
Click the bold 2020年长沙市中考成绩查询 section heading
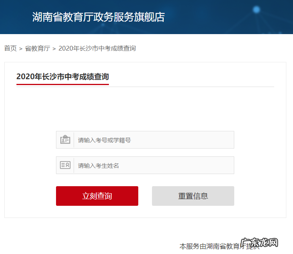63,76
